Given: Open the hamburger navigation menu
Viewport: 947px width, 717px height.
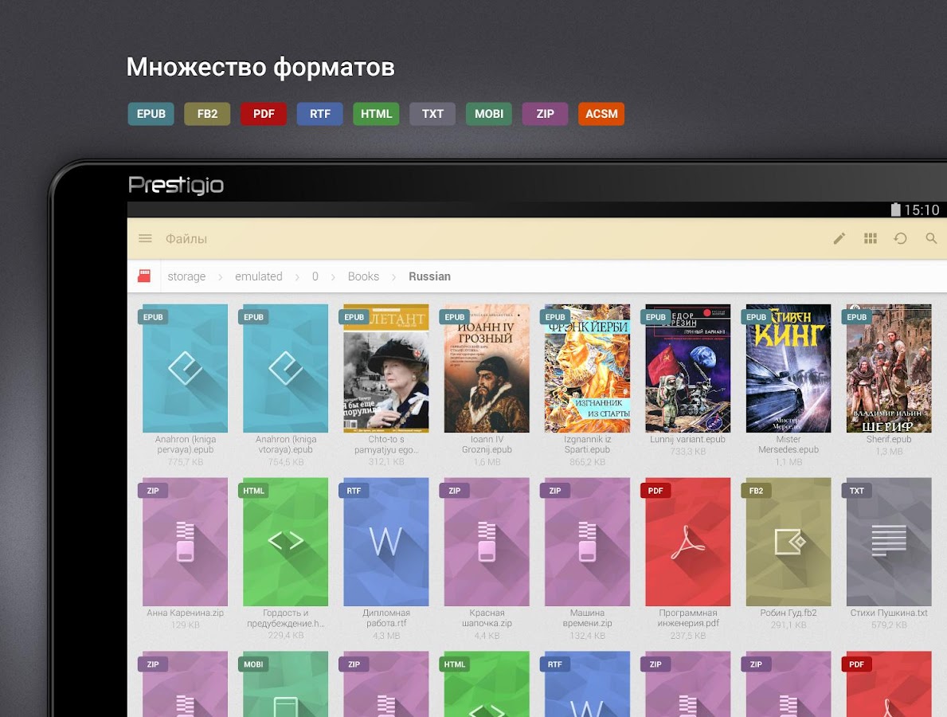Looking at the screenshot, I should pyautogui.click(x=145, y=238).
